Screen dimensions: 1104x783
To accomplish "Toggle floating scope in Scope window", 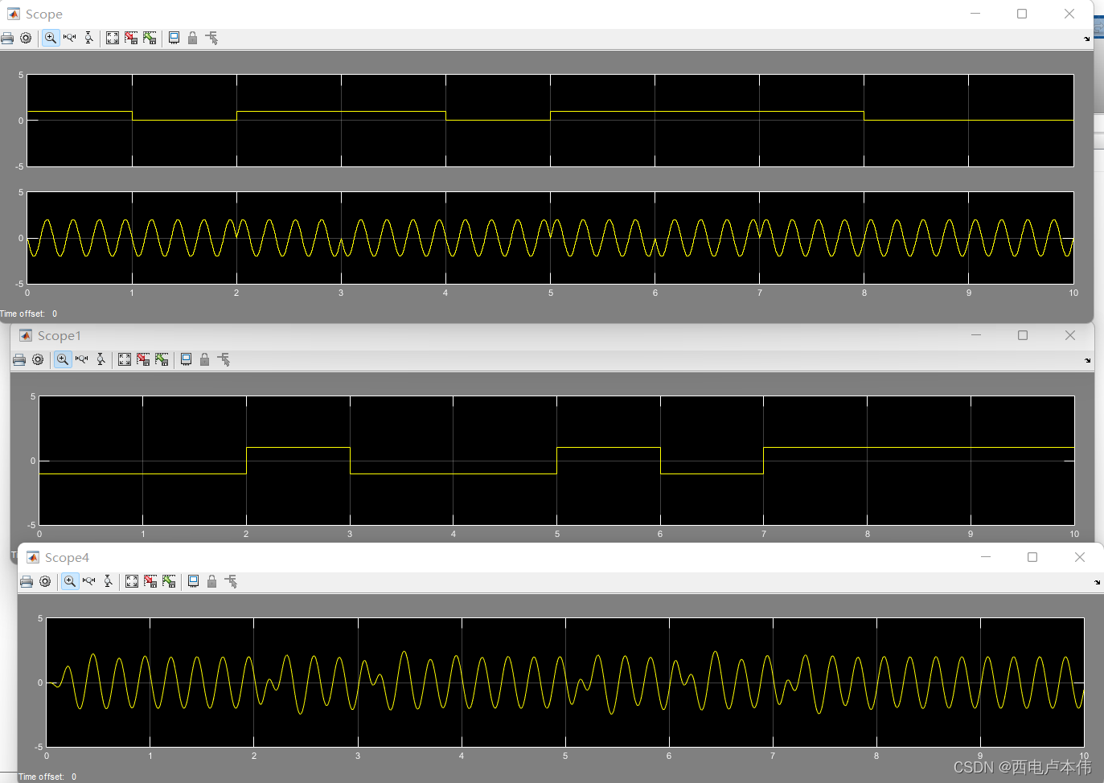I will click(174, 38).
